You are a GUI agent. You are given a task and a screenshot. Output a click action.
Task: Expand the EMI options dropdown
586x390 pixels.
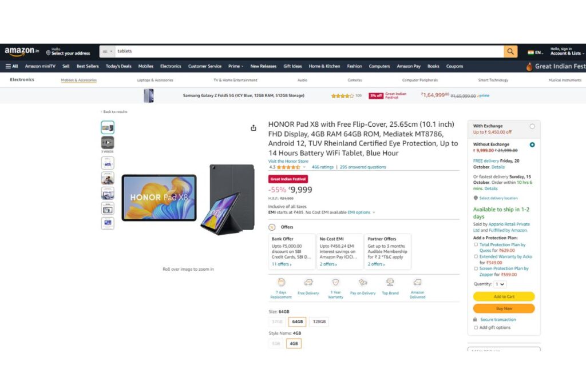pos(361,212)
